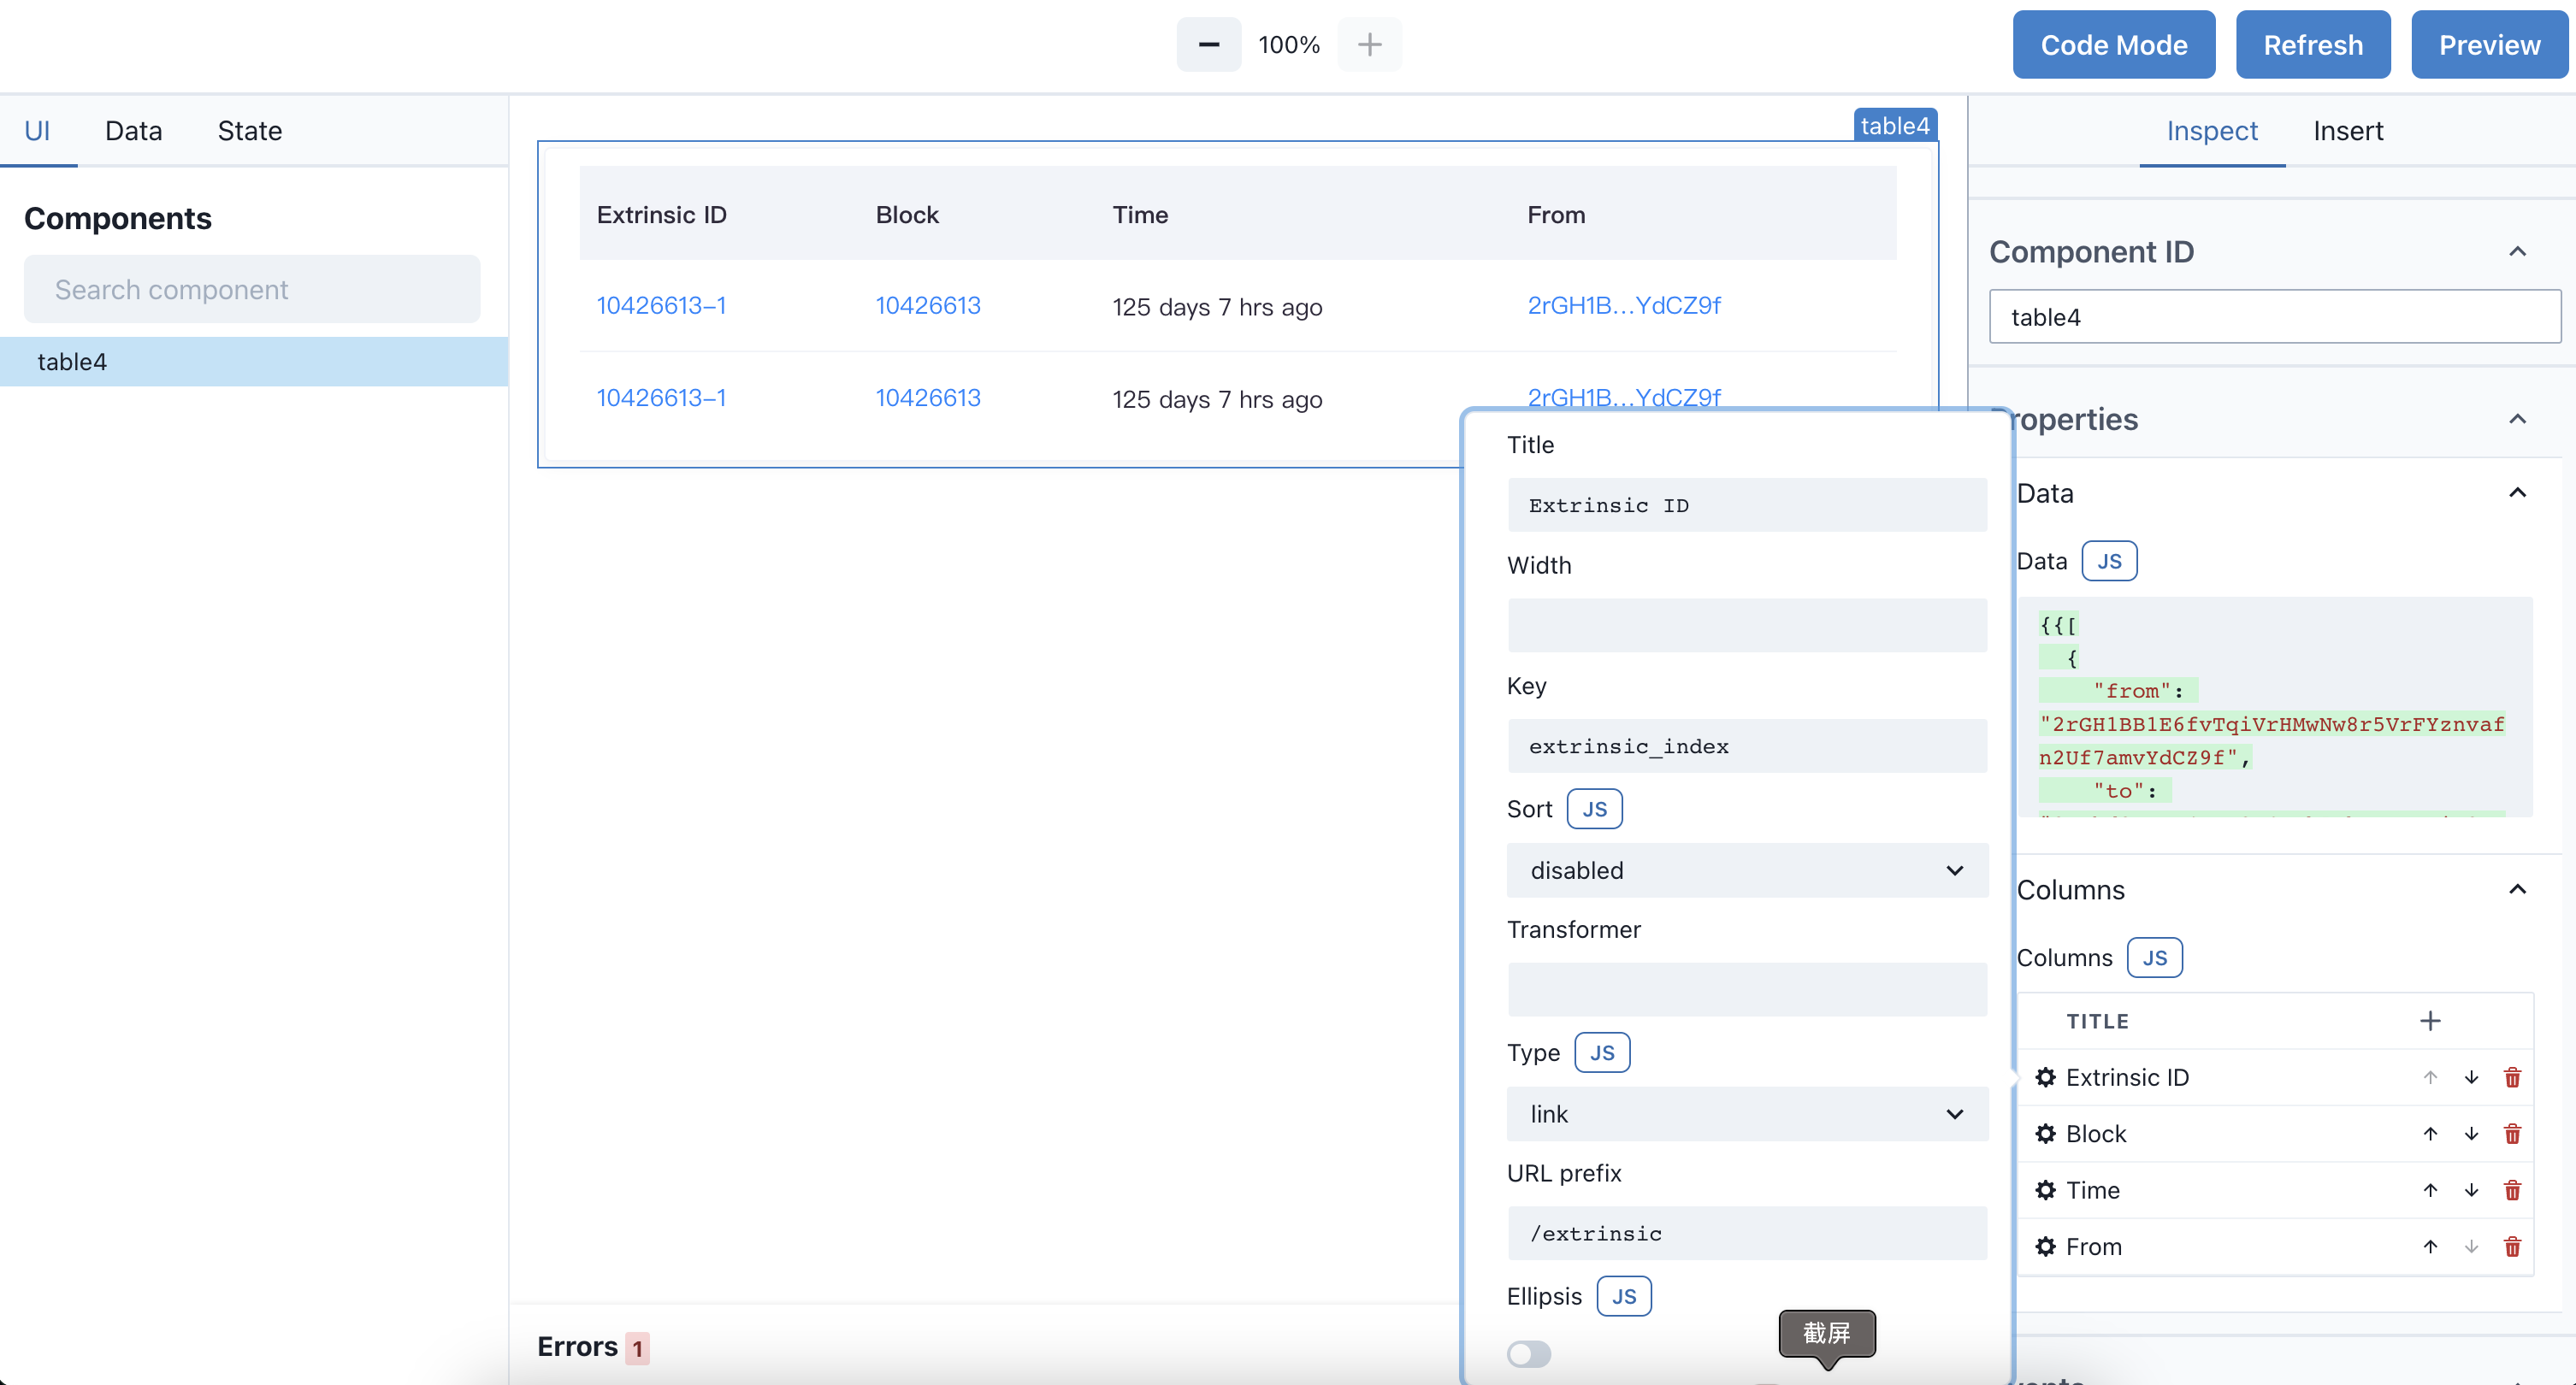Image resolution: width=2576 pixels, height=1385 pixels.
Task: Move Extrinsic ID column down
Action: 2471,1077
